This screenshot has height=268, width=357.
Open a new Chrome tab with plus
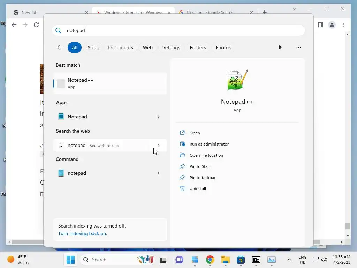pos(264,12)
